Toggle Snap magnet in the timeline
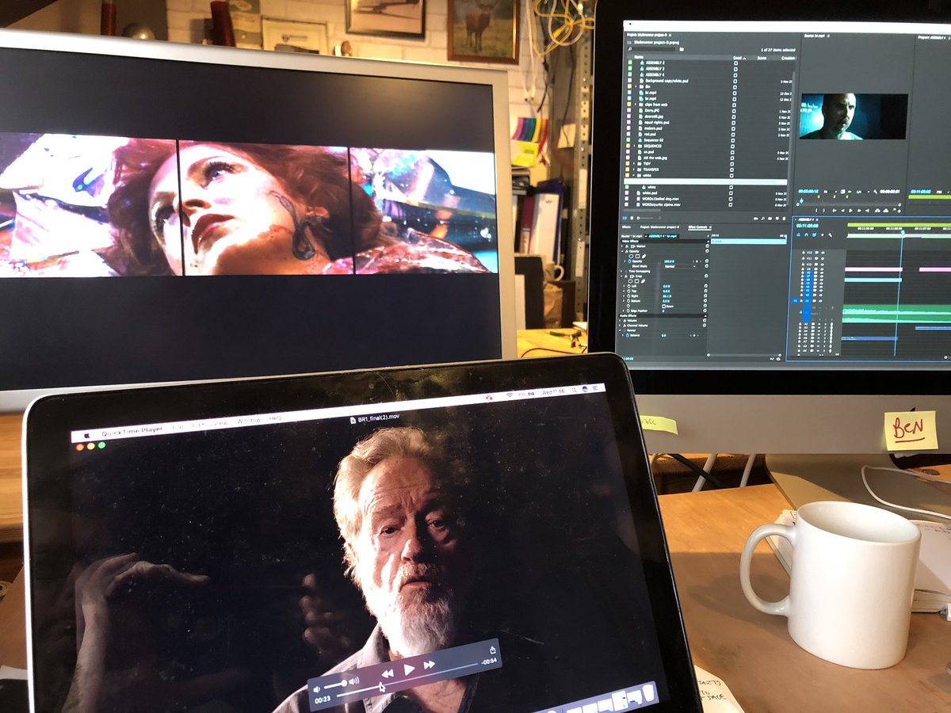 (x=806, y=234)
